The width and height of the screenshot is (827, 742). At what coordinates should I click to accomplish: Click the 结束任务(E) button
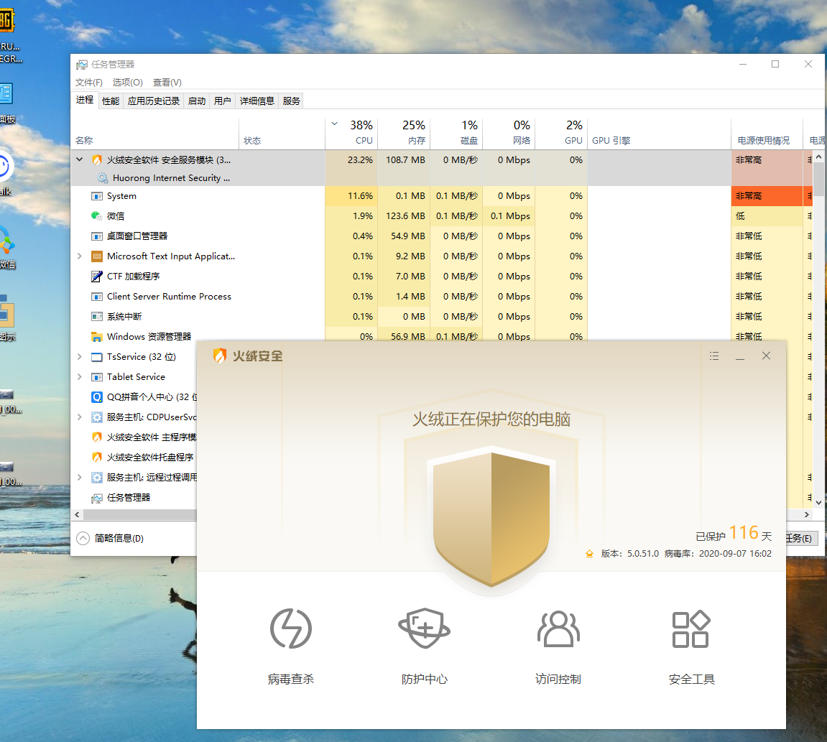[x=802, y=538]
